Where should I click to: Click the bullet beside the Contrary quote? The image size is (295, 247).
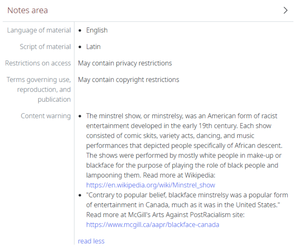80,195
